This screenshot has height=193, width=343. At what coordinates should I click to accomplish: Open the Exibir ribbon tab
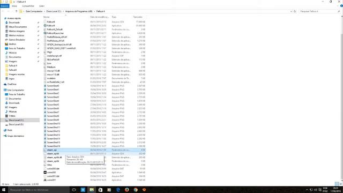click(42, 6)
